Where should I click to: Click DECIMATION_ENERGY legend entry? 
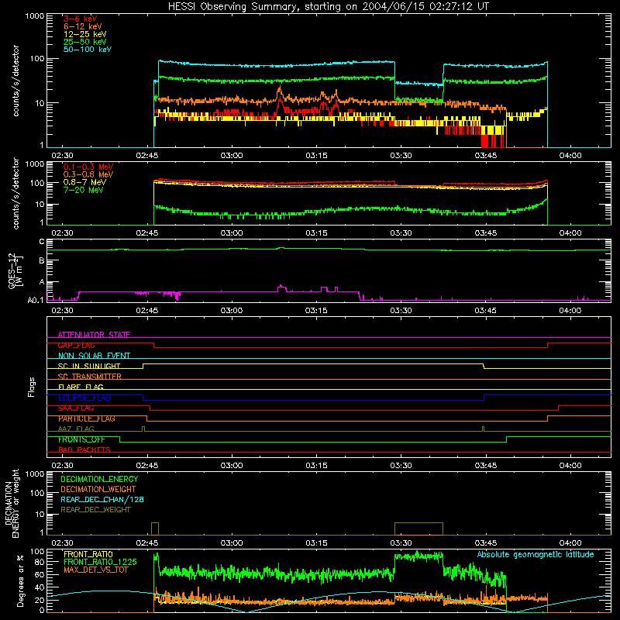tap(99, 479)
